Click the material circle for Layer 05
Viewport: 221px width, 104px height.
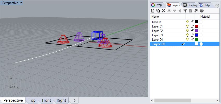click(x=201, y=44)
